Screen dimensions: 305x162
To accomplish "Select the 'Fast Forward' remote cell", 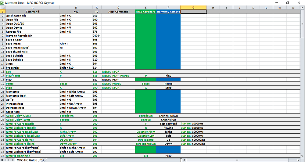I will pyautogui.click(x=168, y=124).
